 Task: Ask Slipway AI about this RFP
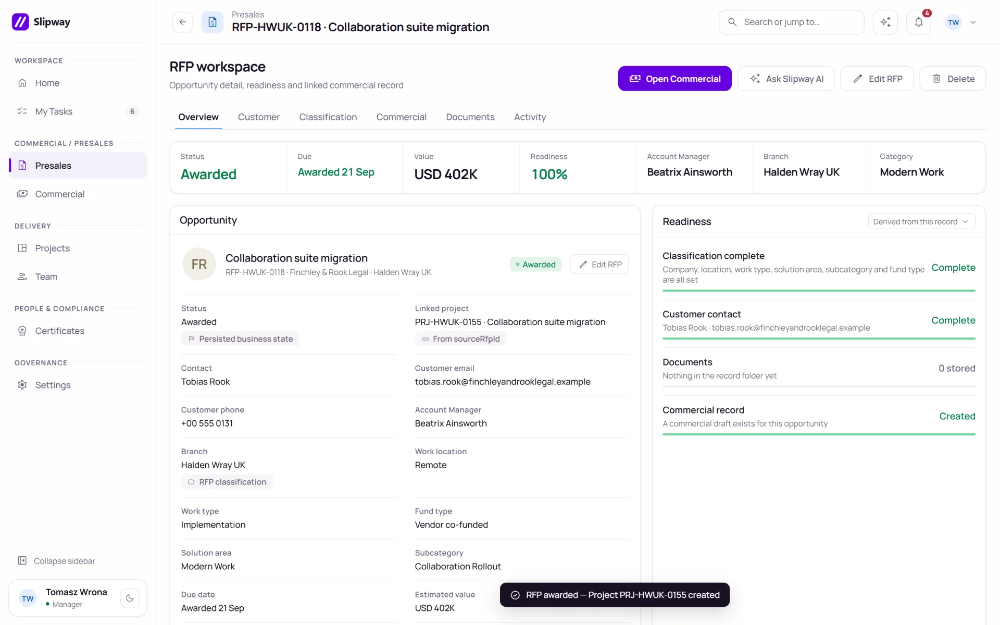(786, 79)
